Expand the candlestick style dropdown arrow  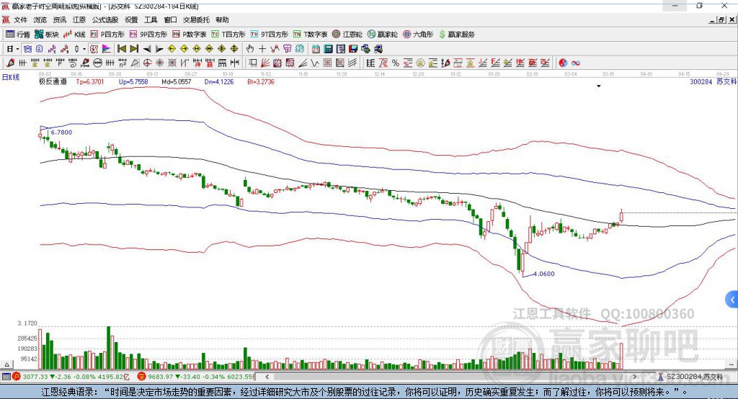tap(84, 49)
